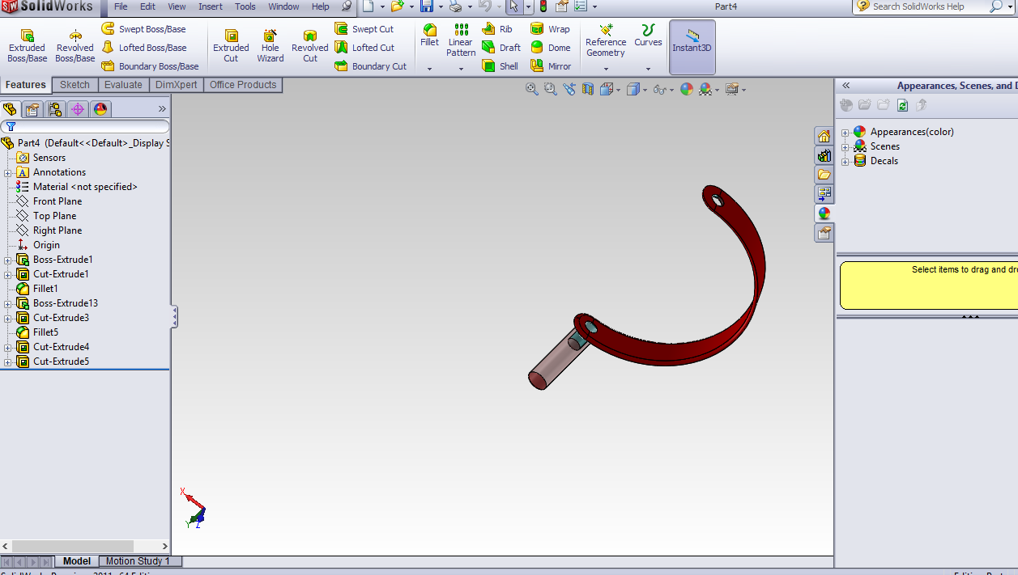This screenshot has width=1018, height=575.
Task: Open the DimXpertManager tab icon
Action: [78, 109]
